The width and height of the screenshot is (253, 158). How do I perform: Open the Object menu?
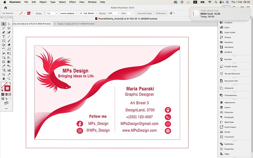pos(43,2)
